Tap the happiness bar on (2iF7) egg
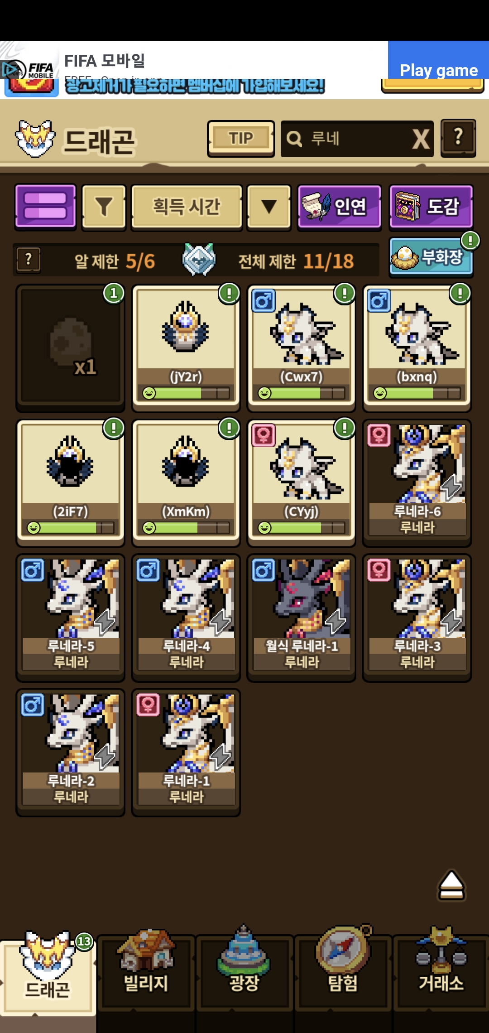489x1033 pixels. [x=71, y=528]
